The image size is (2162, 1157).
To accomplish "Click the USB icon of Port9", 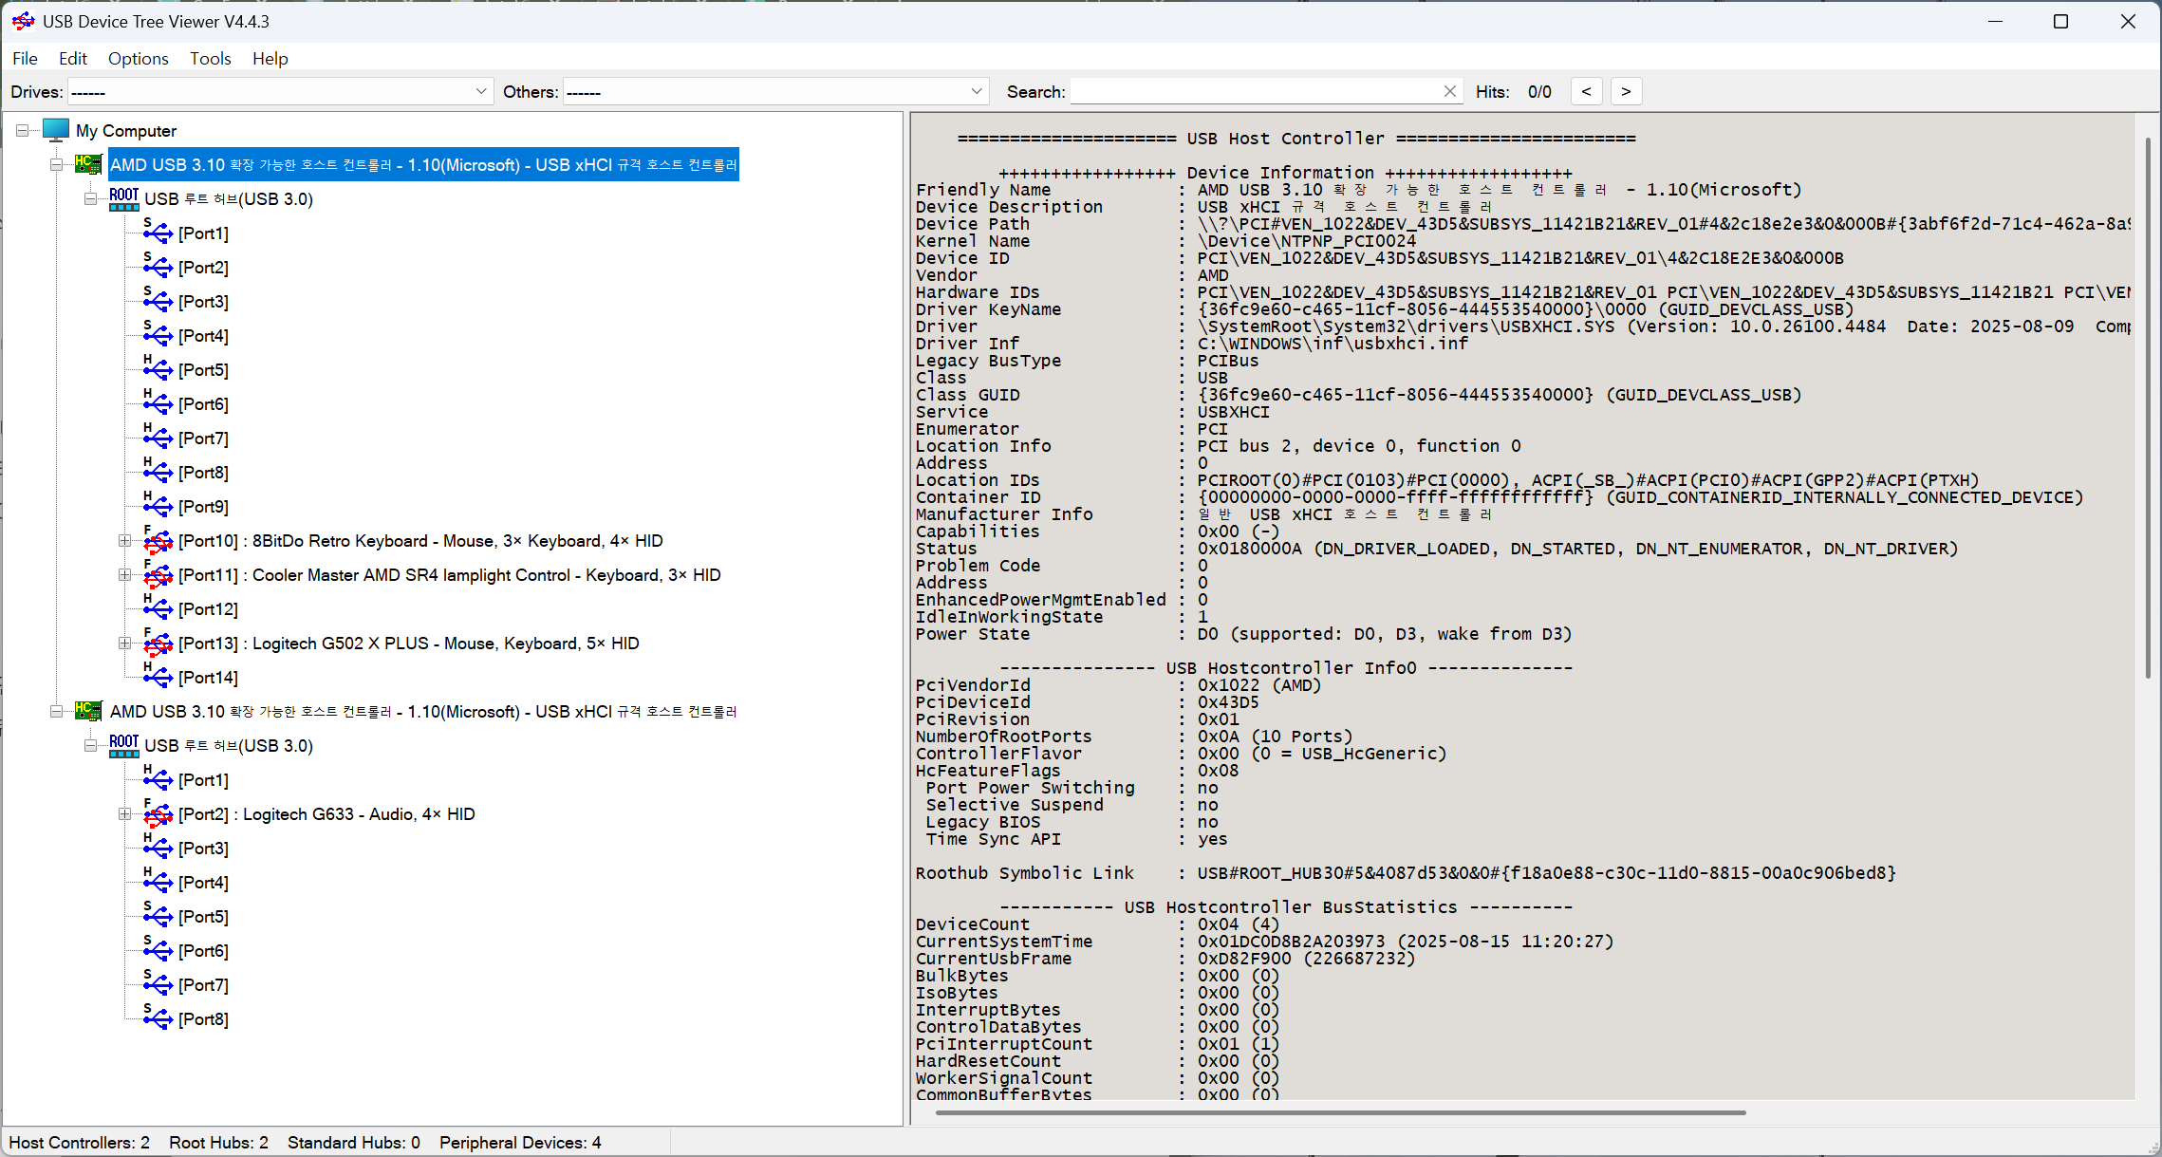I will [158, 505].
